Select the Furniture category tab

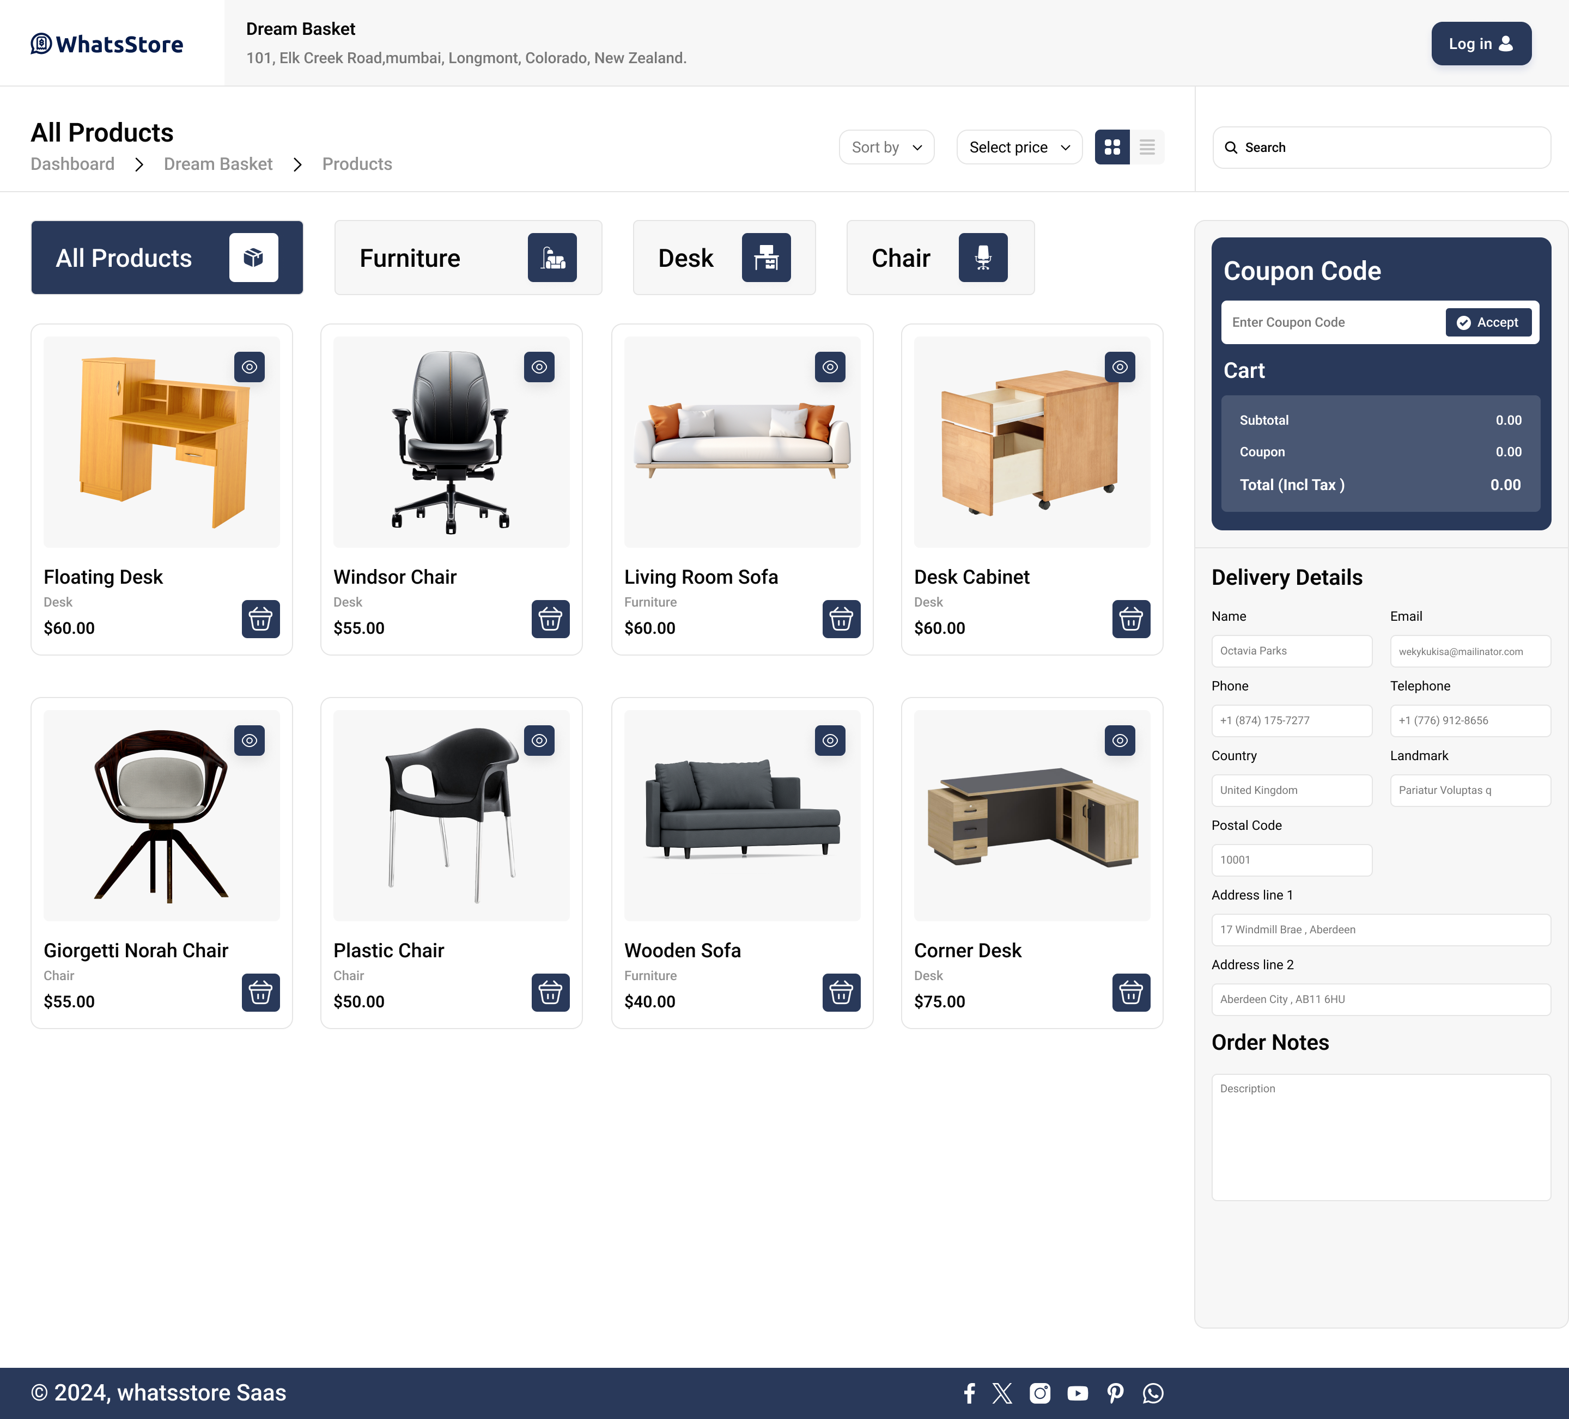click(468, 258)
